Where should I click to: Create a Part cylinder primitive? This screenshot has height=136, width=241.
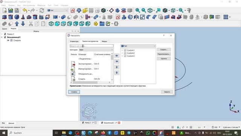tap(11, 17)
